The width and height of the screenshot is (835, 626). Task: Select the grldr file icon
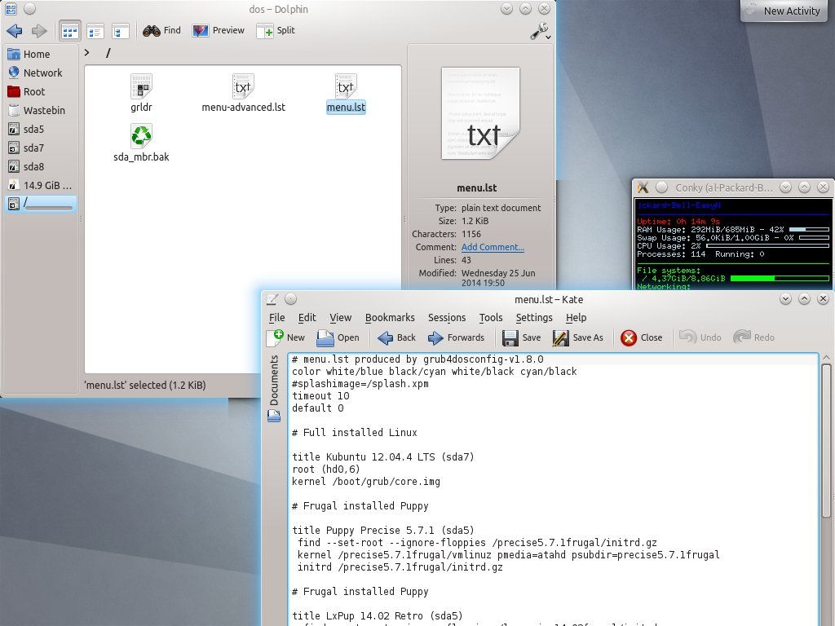[141, 86]
